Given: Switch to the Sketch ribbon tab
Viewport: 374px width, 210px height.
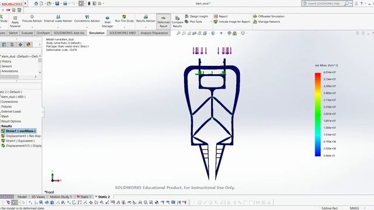Looking at the screenshot, I should (x=13, y=33).
